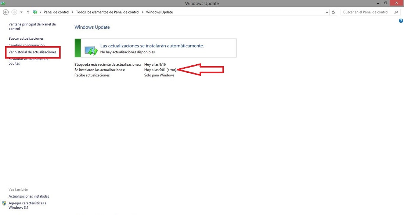
Task: Open 'Ventana principal del Panel de control'
Action: tap(32, 26)
